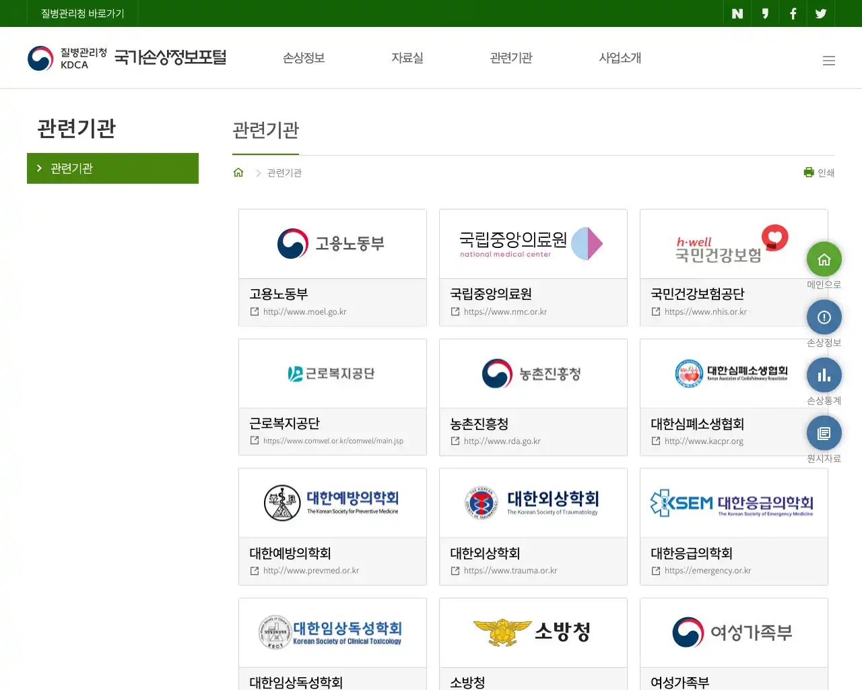Open the 자료실 main menu
The height and width of the screenshot is (690, 862).
click(407, 58)
